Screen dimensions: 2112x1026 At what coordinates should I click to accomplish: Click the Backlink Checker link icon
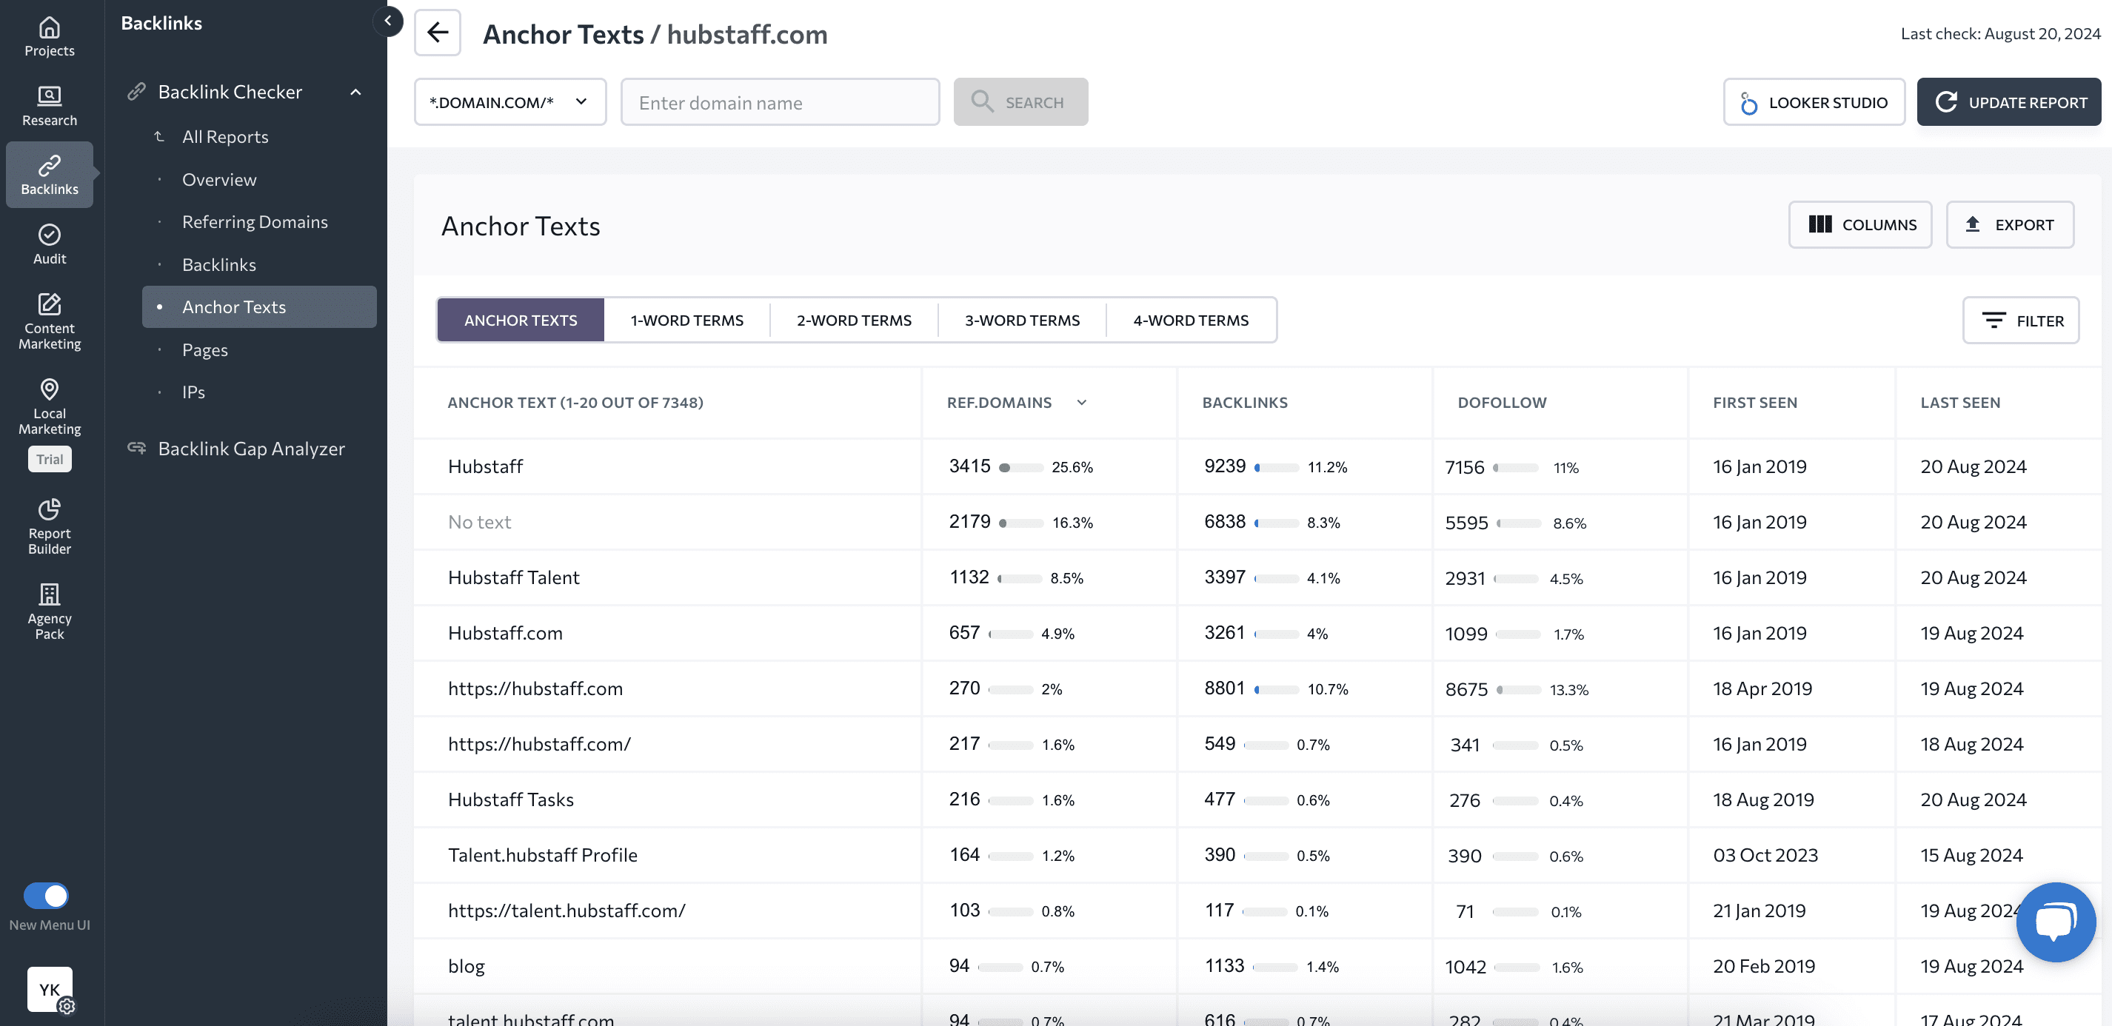click(137, 92)
